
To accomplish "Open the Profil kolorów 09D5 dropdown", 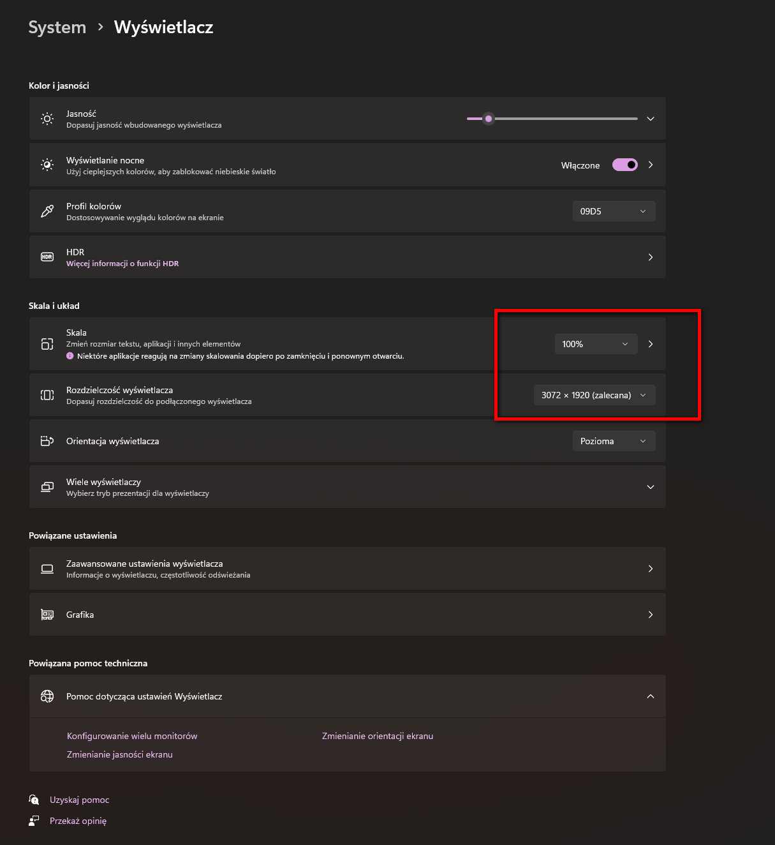I will (614, 211).
